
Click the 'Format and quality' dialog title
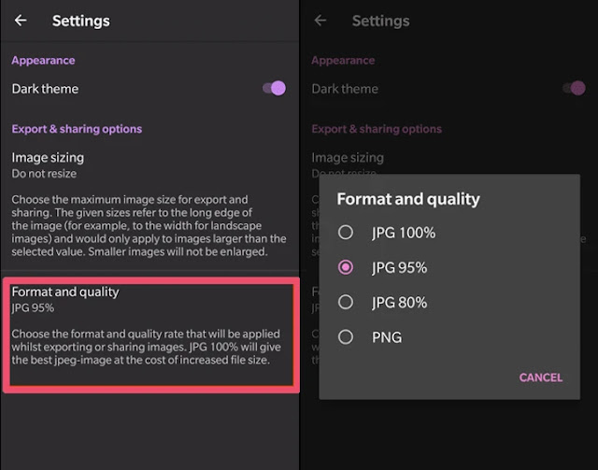407,199
